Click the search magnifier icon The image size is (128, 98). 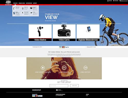click(x=120, y=1)
